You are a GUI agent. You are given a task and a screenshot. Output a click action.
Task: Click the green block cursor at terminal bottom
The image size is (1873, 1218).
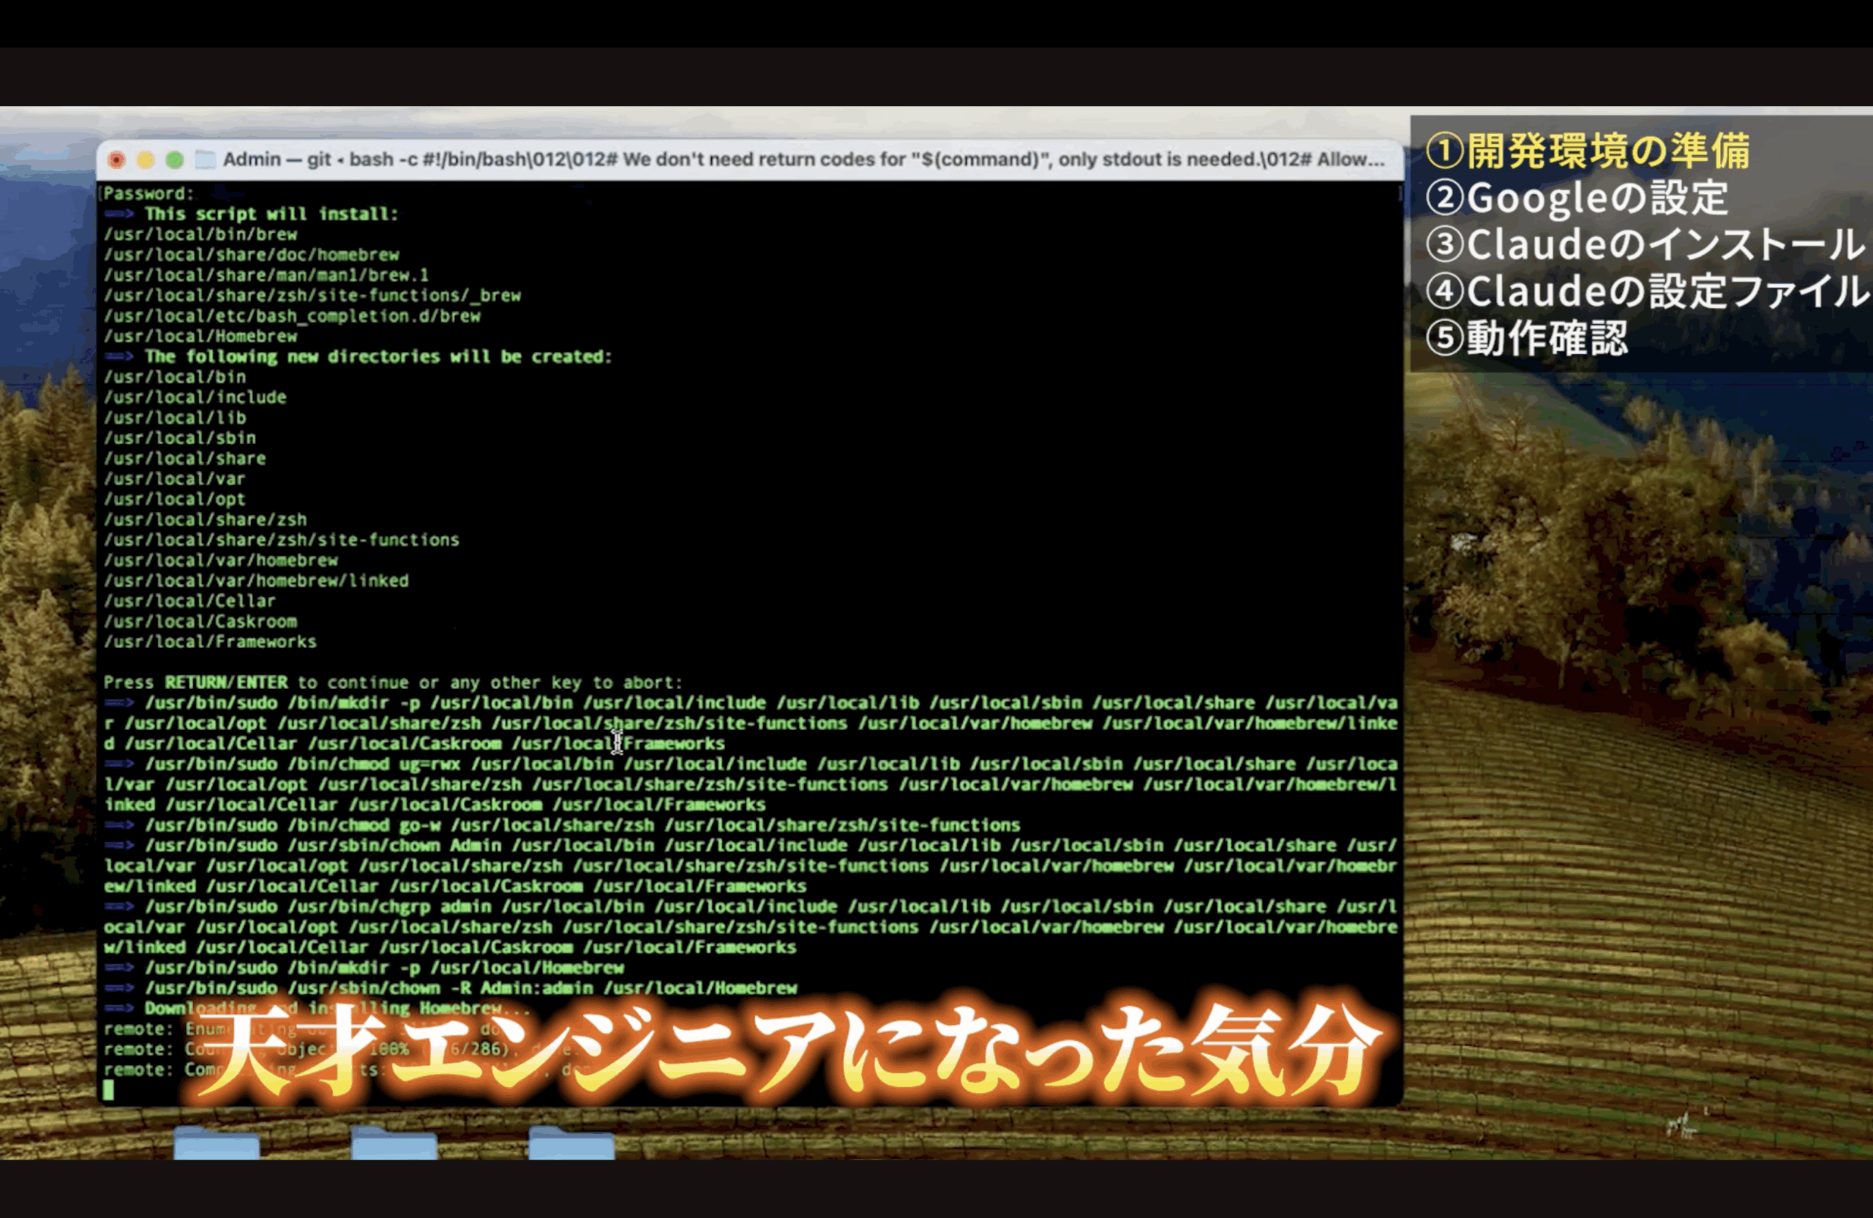tap(108, 1090)
